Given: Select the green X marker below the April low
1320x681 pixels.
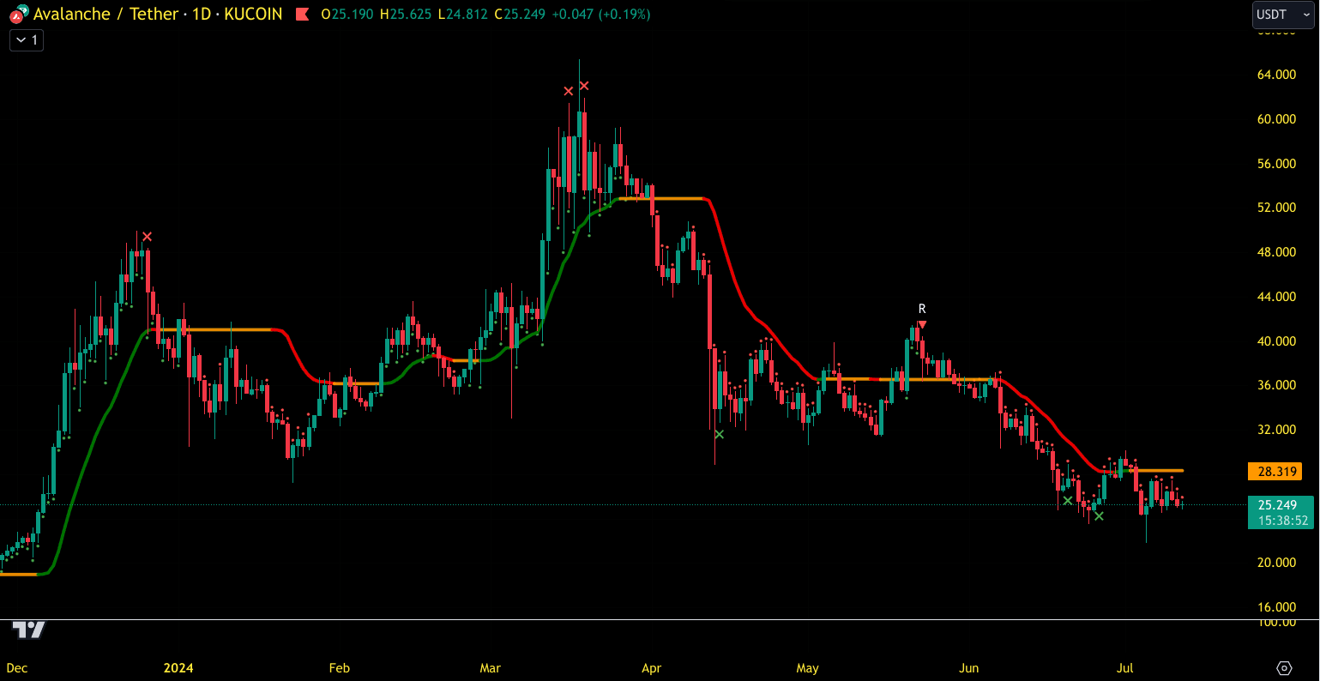Looking at the screenshot, I should click(x=719, y=435).
